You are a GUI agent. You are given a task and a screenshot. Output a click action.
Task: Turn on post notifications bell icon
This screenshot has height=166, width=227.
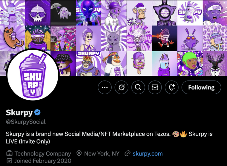pyautogui.click(x=172, y=87)
